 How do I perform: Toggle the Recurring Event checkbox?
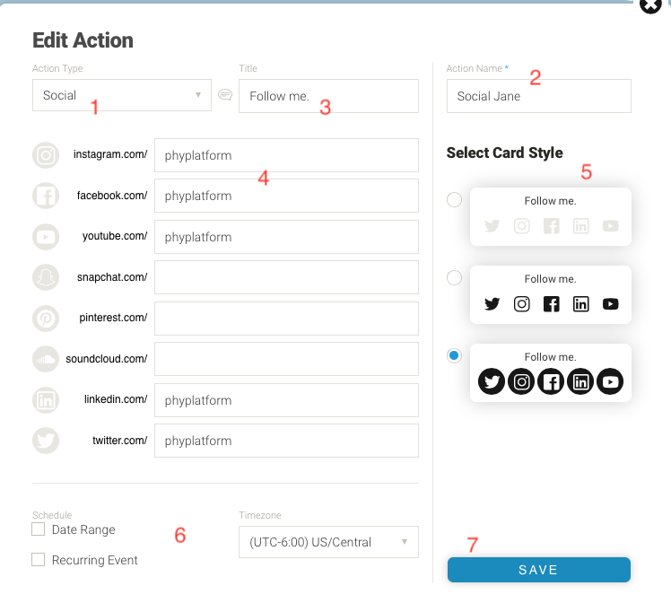click(39, 560)
